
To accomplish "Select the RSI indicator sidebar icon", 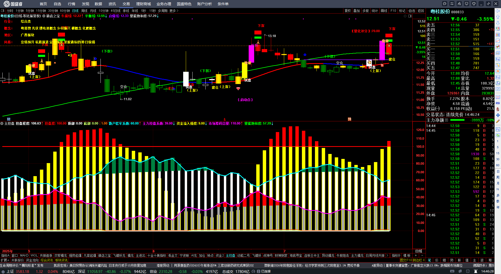I will 498,103.
